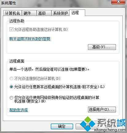Select 仅允许网络级别身份验证 (更安全) radio option
This screenshot has width=127, height=133.
(x=11, y=98)
